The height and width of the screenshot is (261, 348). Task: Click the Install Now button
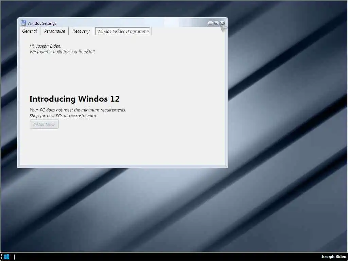click(x=44, y=124)
